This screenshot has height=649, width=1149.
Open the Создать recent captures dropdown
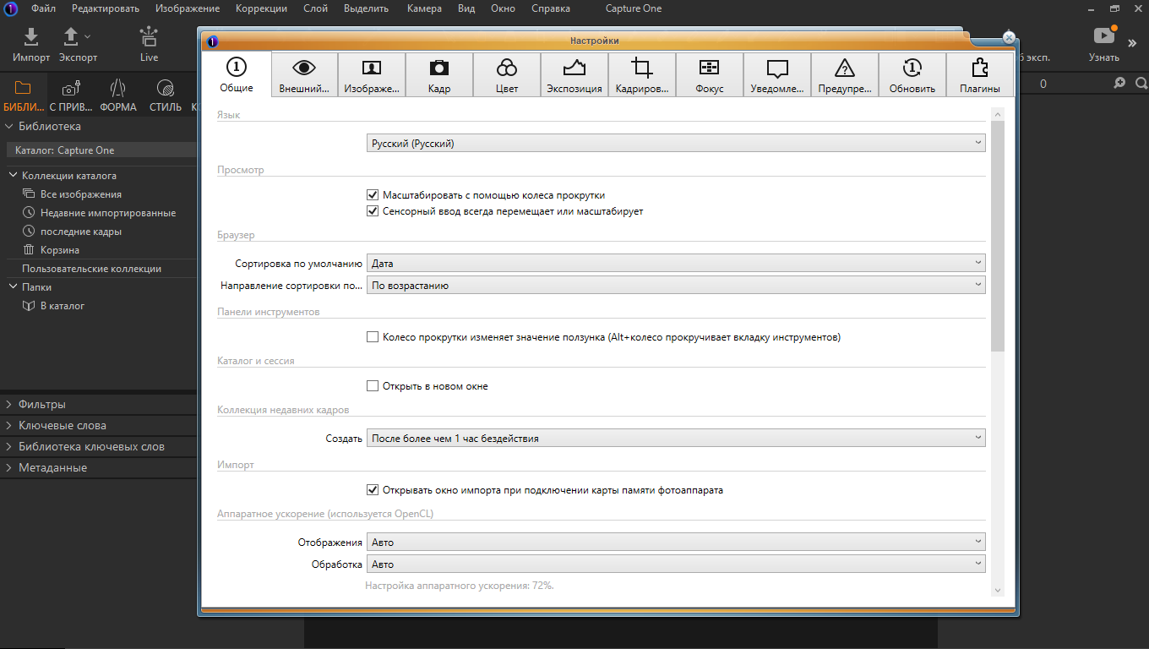coord(676,439)
